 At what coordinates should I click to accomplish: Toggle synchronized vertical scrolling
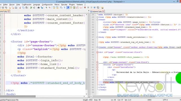click(54, 8)
